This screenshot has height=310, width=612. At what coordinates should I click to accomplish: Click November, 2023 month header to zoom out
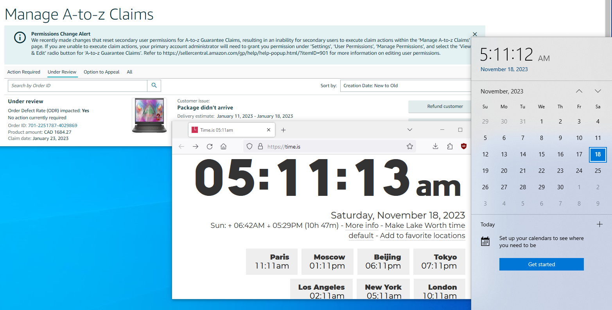click(502, 91)
